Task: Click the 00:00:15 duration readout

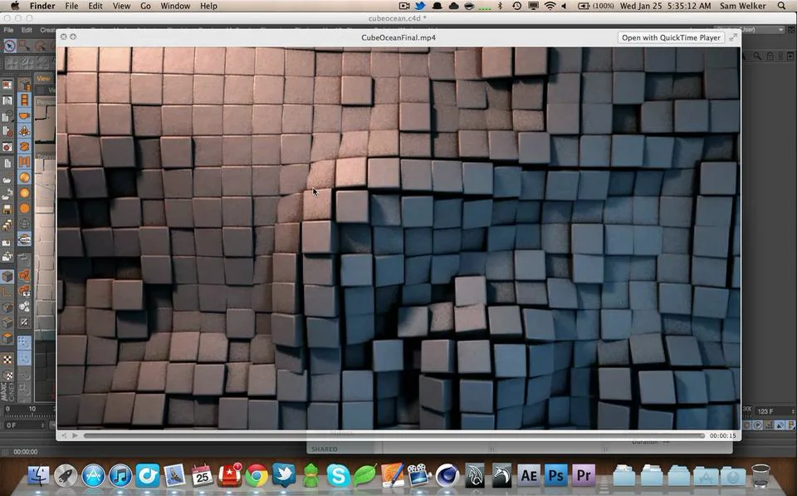Action: [722, 436]
